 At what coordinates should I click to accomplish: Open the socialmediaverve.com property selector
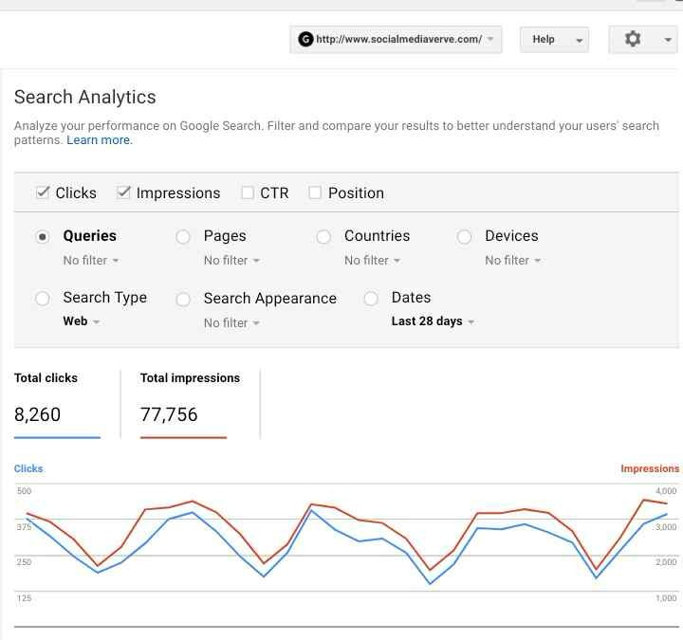click(x=396, y=40)
